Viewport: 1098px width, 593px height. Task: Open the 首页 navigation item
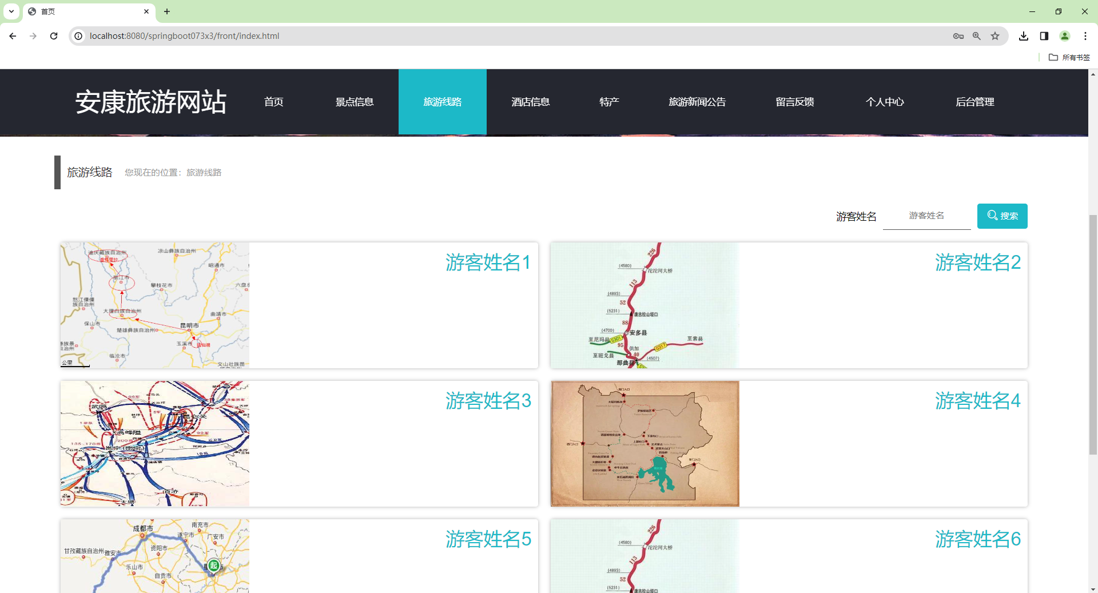274,102
